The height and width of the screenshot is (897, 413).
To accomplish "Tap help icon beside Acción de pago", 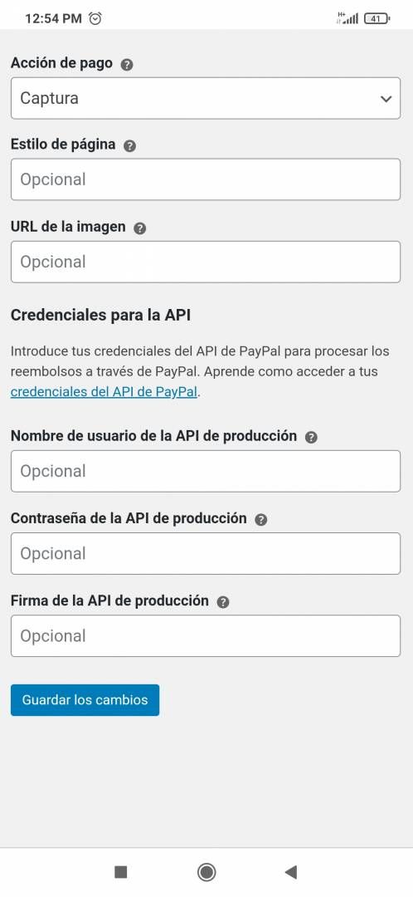I will [x=128, y=65].
